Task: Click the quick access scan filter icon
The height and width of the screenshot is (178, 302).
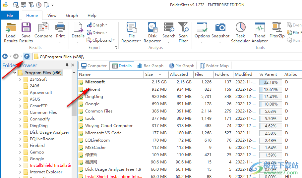Action: pyautogui.click(x=31, y=5)
